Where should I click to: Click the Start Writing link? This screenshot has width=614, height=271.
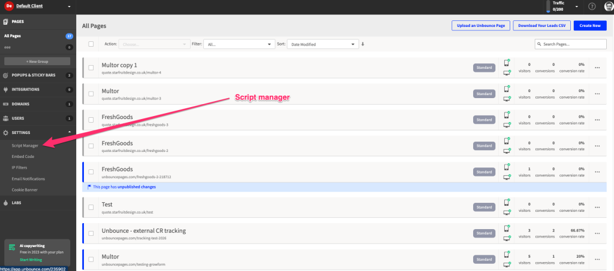[x=31, y=260]
